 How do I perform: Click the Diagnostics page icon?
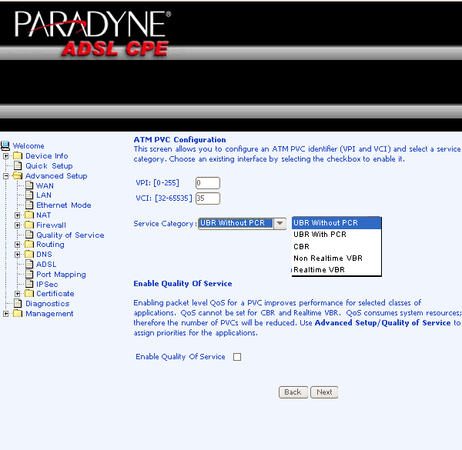18,303
